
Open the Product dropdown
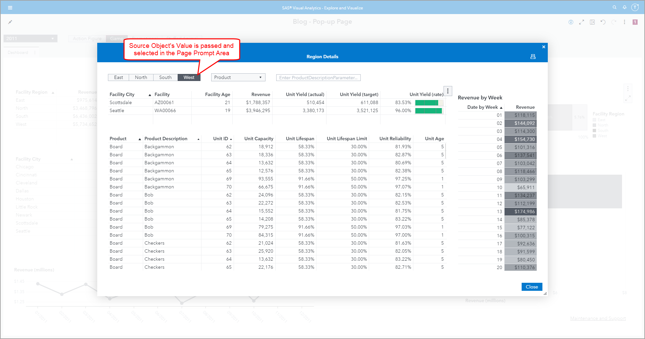[238, 77]
